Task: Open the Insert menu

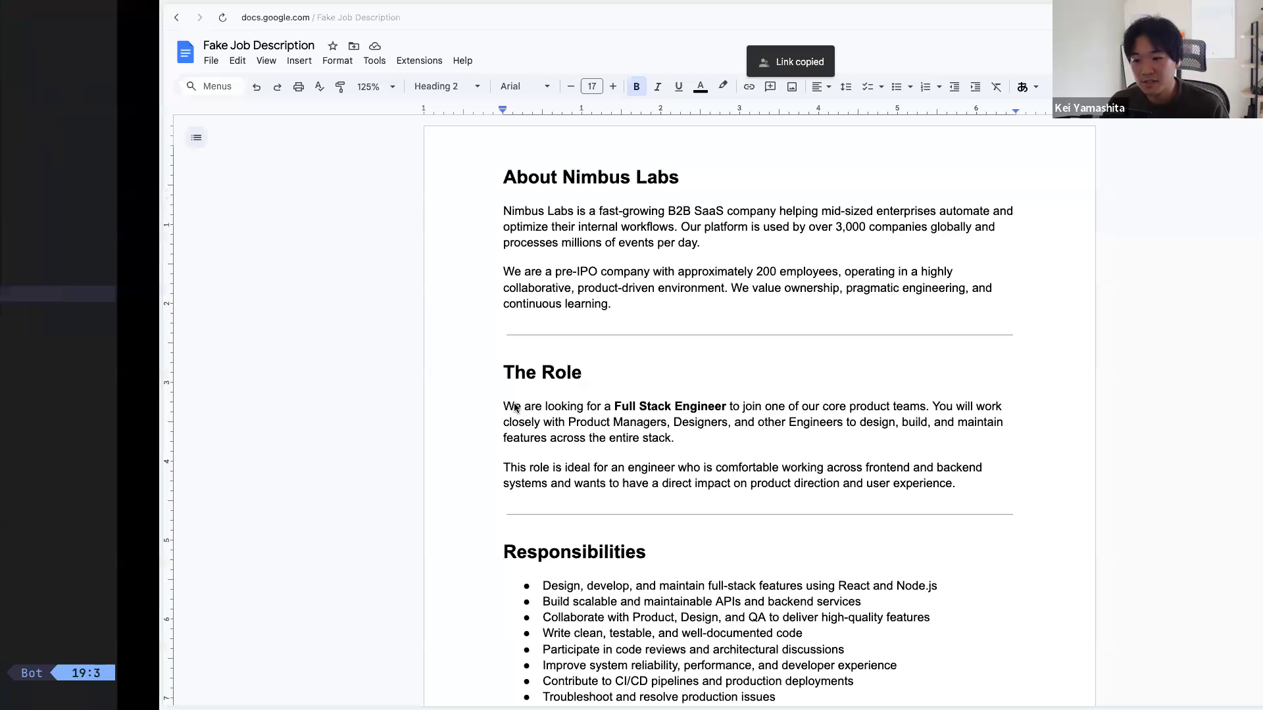Action: [299, 60]
